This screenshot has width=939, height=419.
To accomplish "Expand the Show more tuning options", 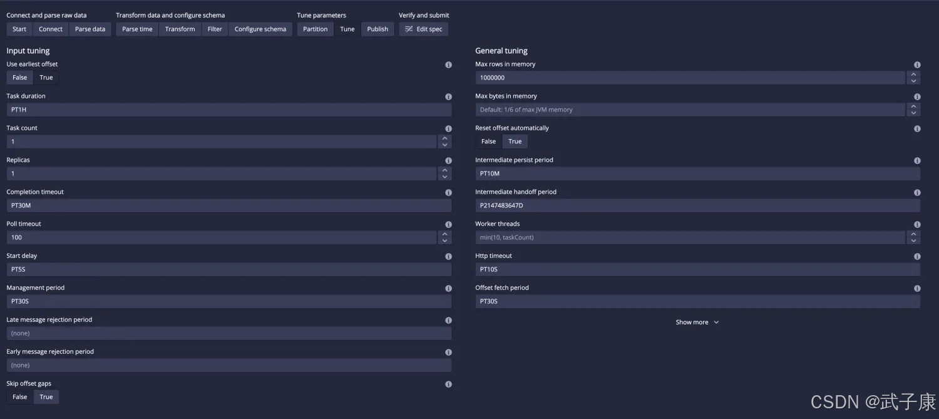I will tap(697, 323).
